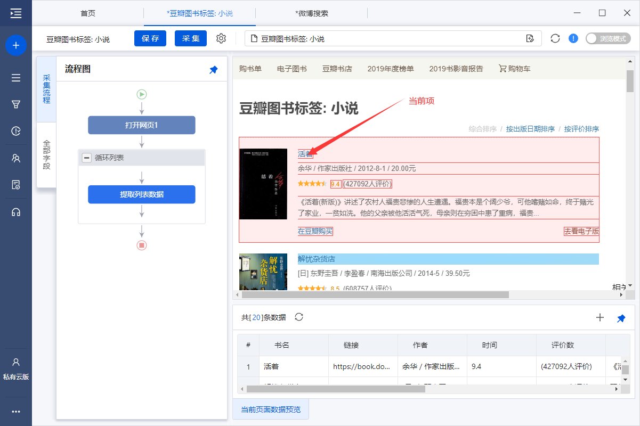Viewport: 640px width, 426px height.
Task: Click the 解忧杂货店 book cover thumbnail
Action: [x=263, y=272]
